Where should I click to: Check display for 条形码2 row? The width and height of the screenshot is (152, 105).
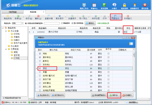(40, 65)
